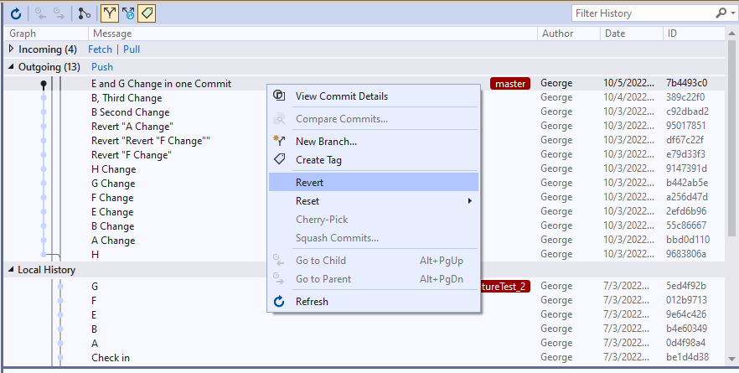Image resolution: width=739 pixels, height=373 pixels.
Task: Click the Fetch link
Action: point(100,49)
